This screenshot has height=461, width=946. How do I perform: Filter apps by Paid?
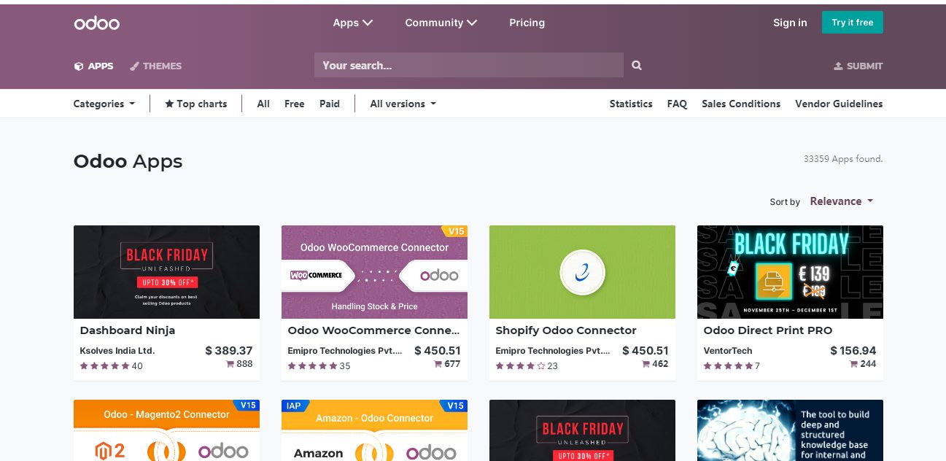tap(330, 104)
